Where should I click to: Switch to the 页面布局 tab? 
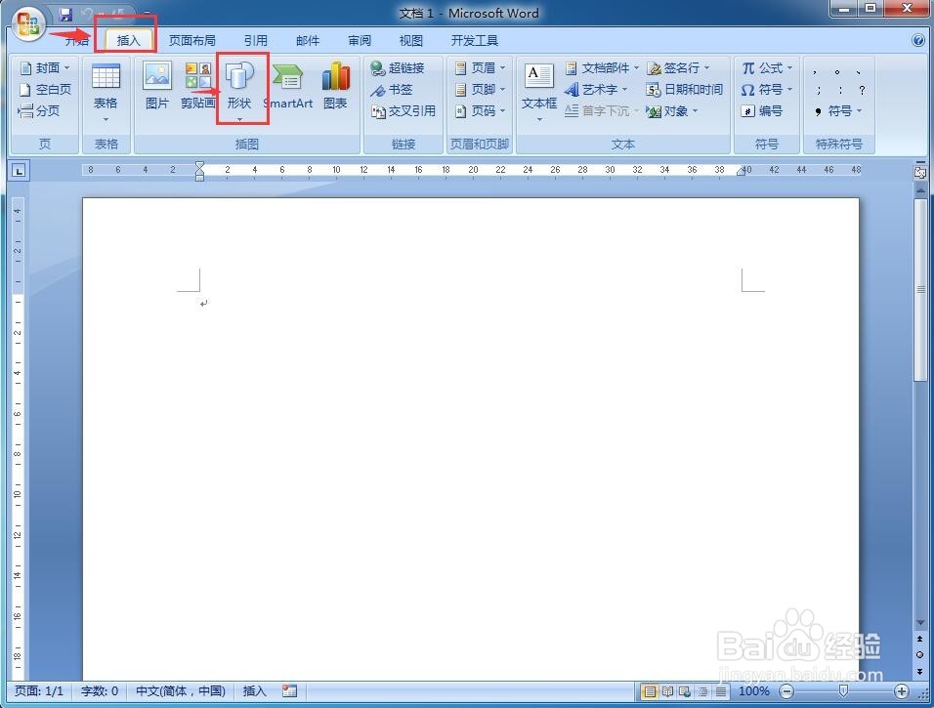191,40
